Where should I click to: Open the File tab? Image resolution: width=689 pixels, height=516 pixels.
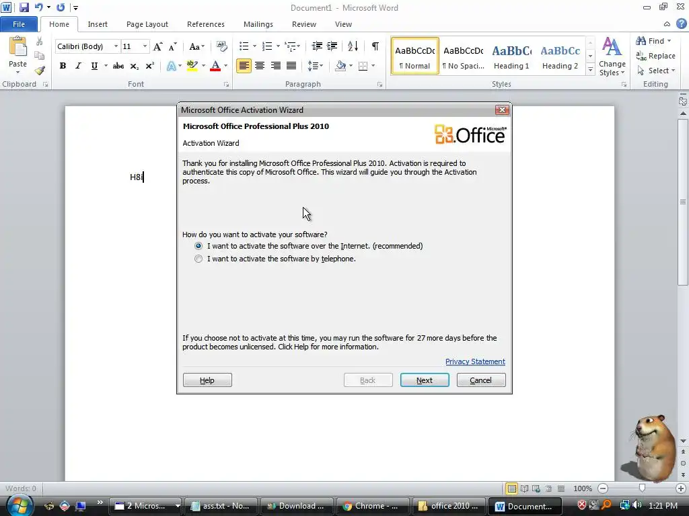pos(19,24)
